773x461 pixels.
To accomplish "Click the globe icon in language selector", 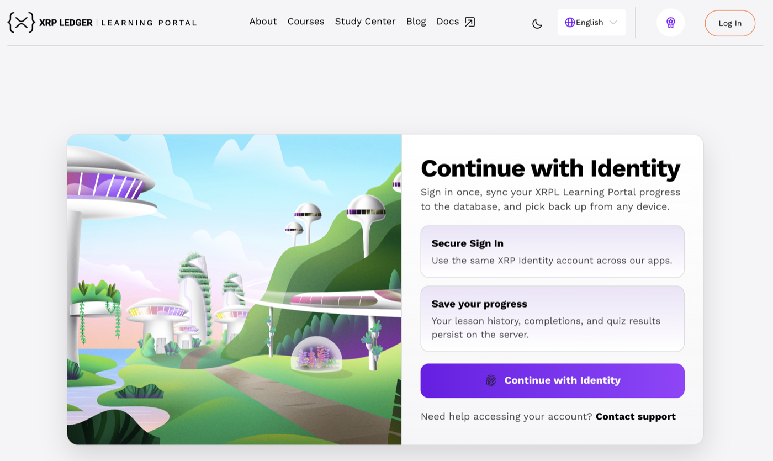I will coord(570,23).
